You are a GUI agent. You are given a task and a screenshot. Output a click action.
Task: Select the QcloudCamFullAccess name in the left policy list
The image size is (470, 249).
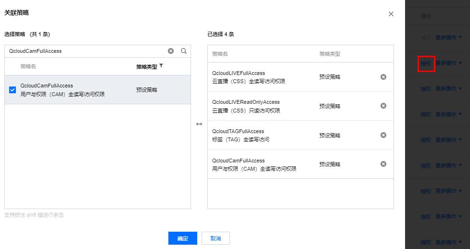coord(47,86)
